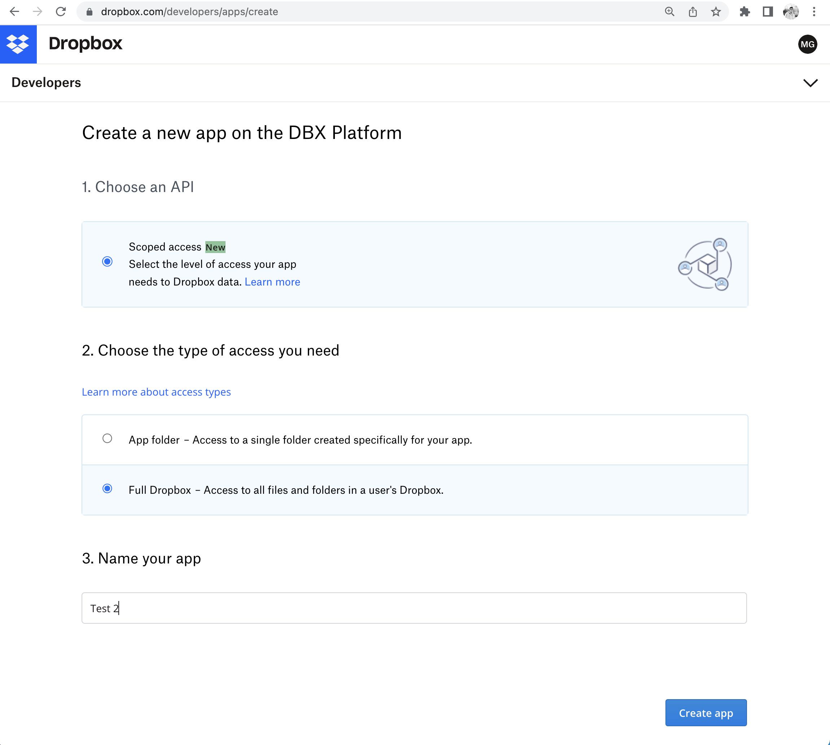The image size is (830, 745).
Task: Click the Dropbox wordmark text
Action: (x=85, y=43)
